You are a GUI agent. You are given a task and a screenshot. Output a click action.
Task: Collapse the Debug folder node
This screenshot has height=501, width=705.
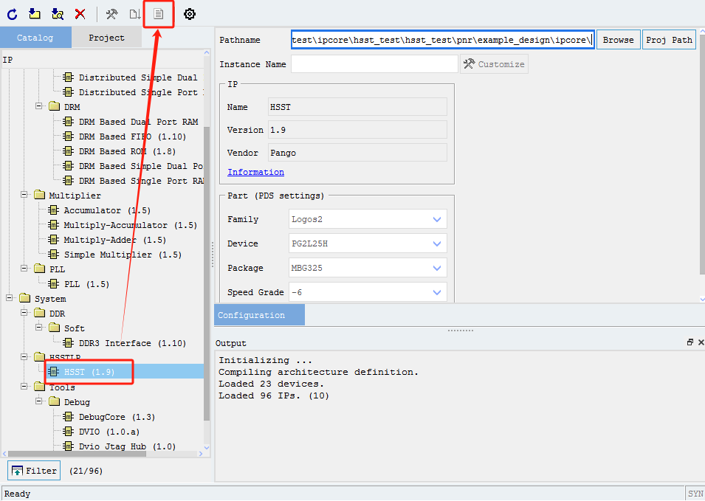pos(39,401)
